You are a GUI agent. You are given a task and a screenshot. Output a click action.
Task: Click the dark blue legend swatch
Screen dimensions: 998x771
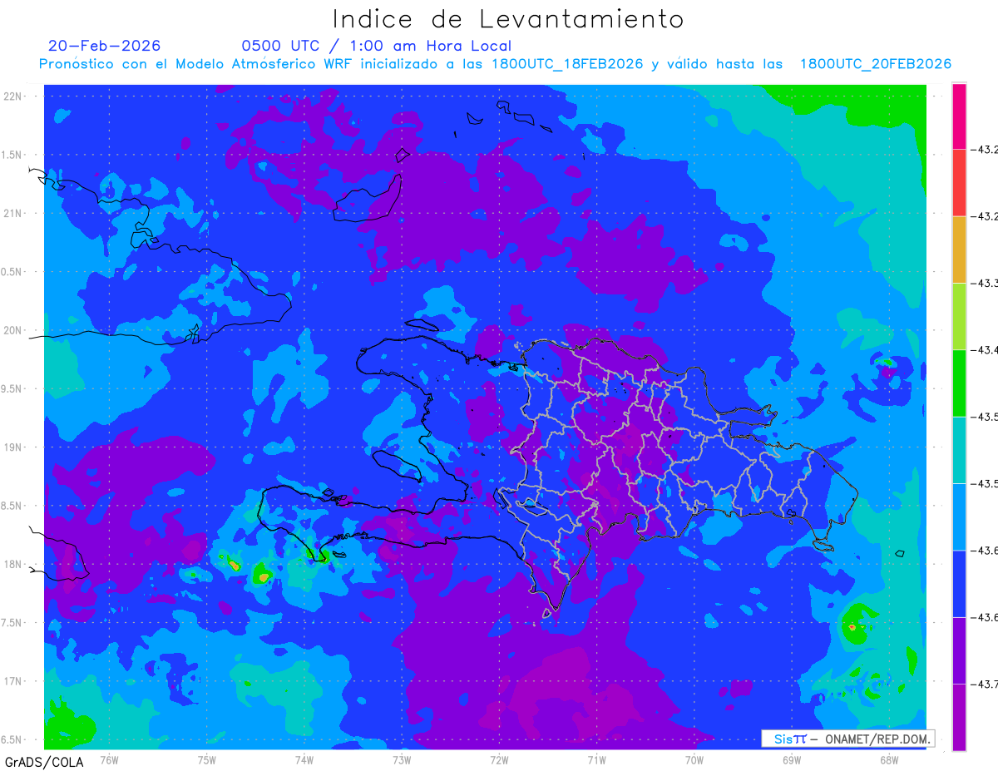point(959,583)
